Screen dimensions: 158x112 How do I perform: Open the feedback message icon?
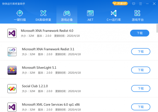134,4
